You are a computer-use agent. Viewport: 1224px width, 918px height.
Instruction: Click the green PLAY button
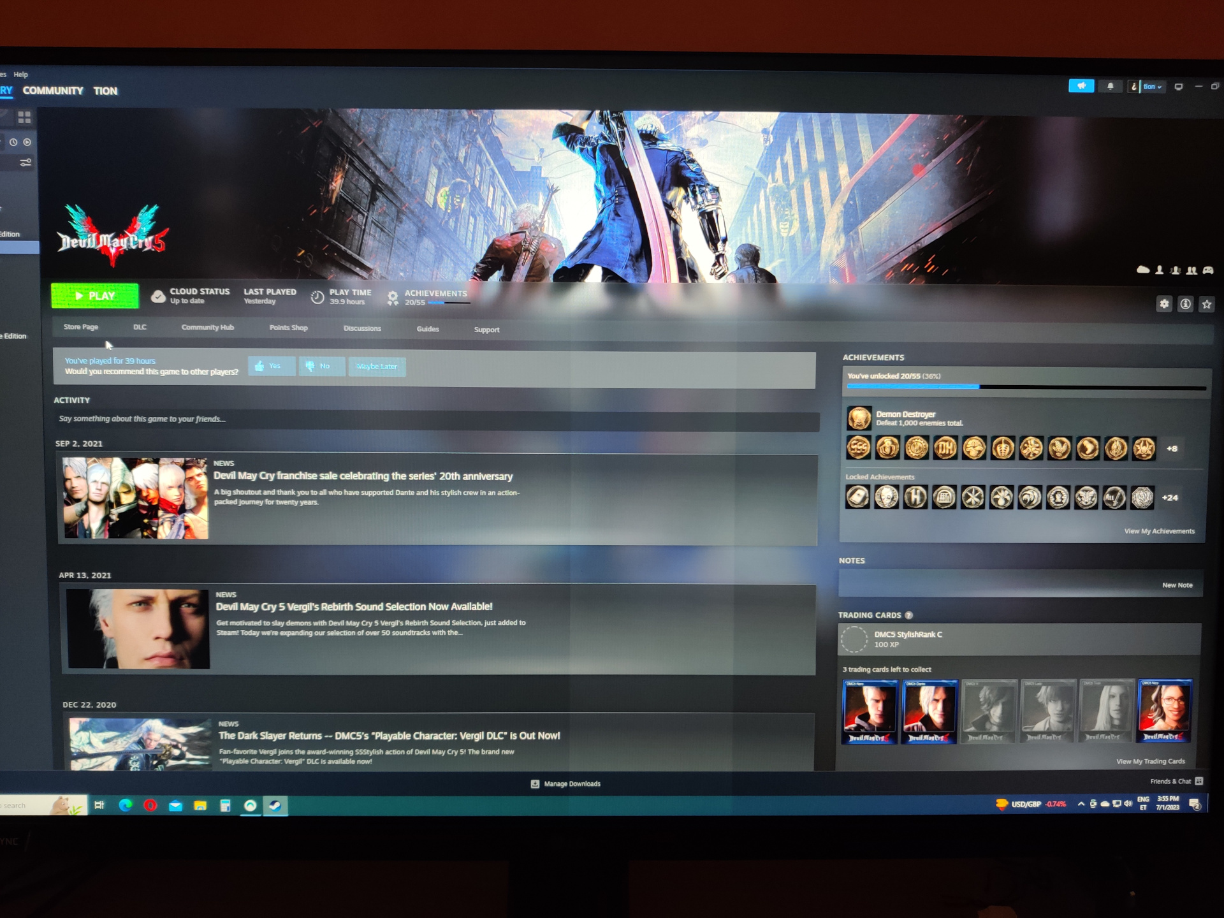pos(95,296)
